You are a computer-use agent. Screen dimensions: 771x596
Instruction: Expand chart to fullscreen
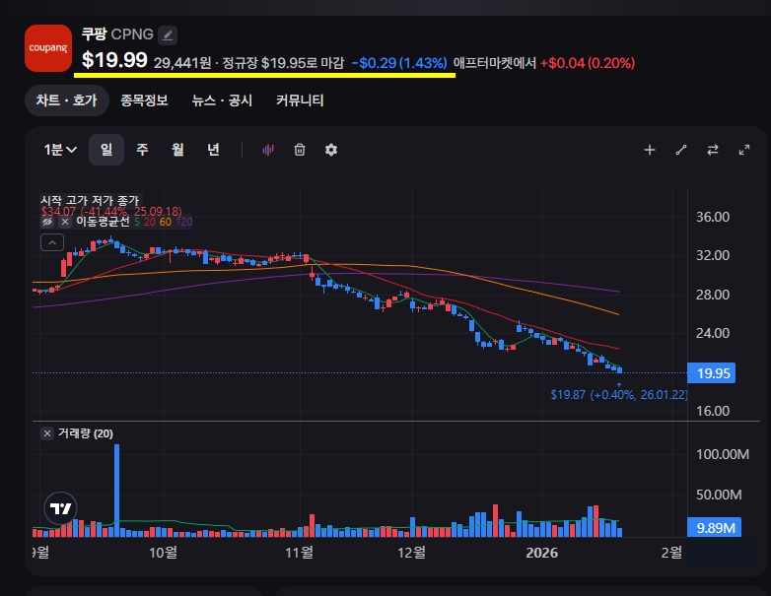coord(744,150)
